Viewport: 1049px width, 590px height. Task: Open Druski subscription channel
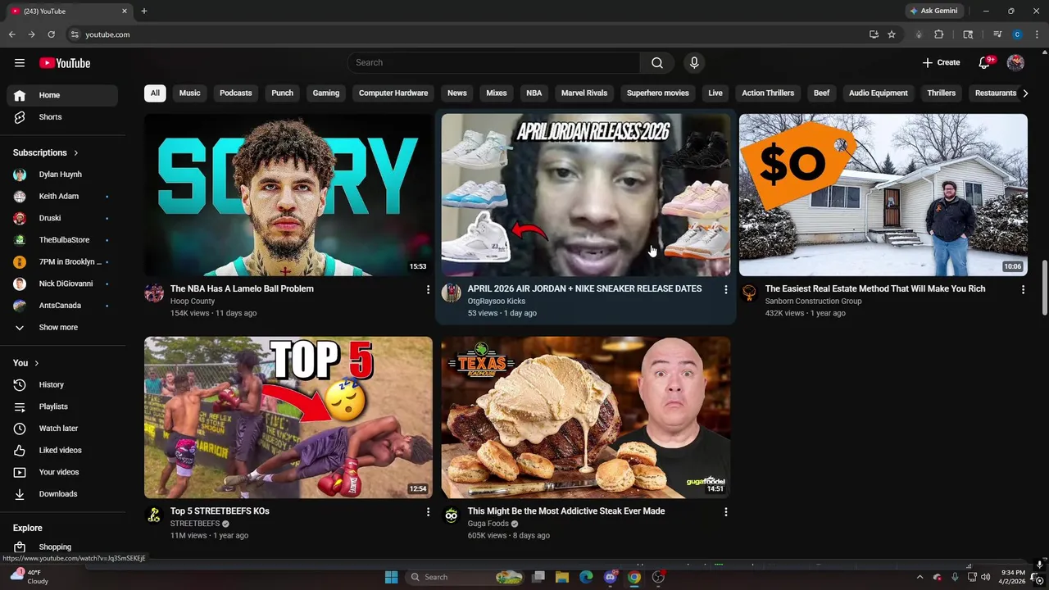(62, 218)
